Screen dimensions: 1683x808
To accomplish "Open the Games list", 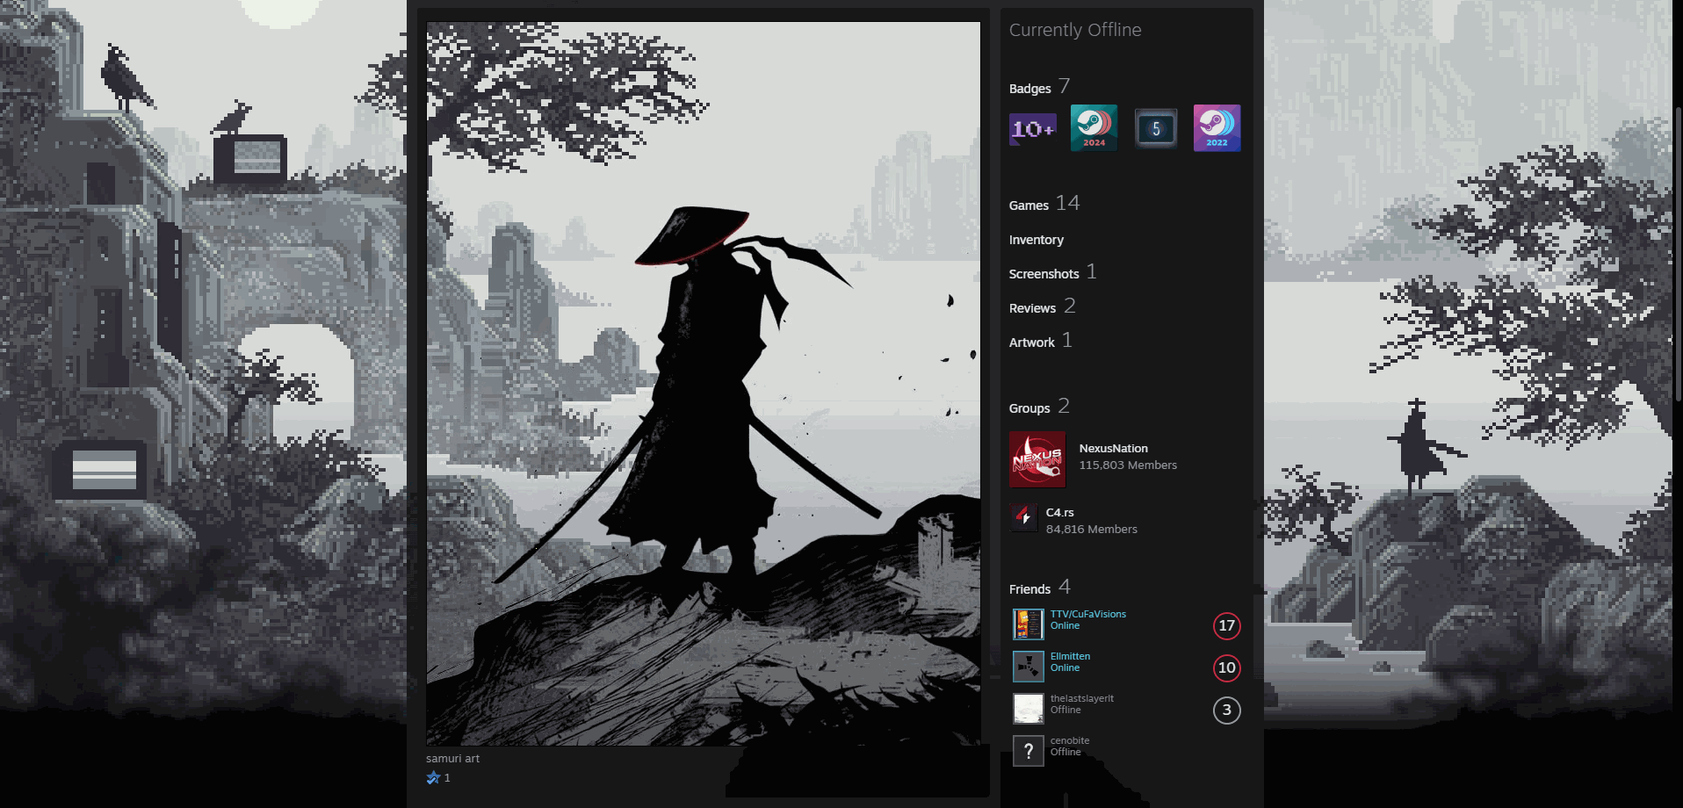I will coord(1029,206).
